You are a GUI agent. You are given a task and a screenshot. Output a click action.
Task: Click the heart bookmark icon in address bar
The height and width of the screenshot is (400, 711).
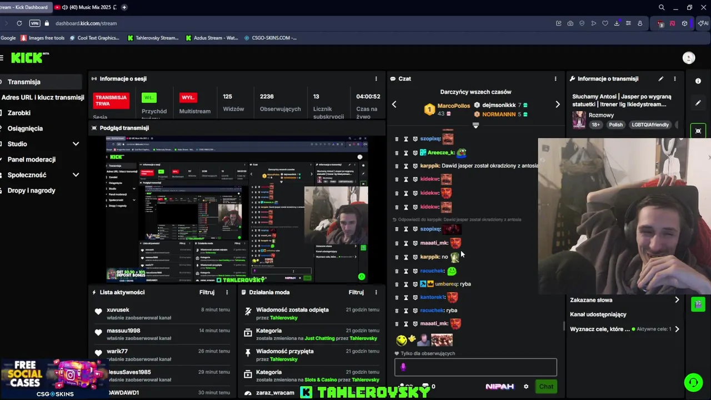coord(605,23)
